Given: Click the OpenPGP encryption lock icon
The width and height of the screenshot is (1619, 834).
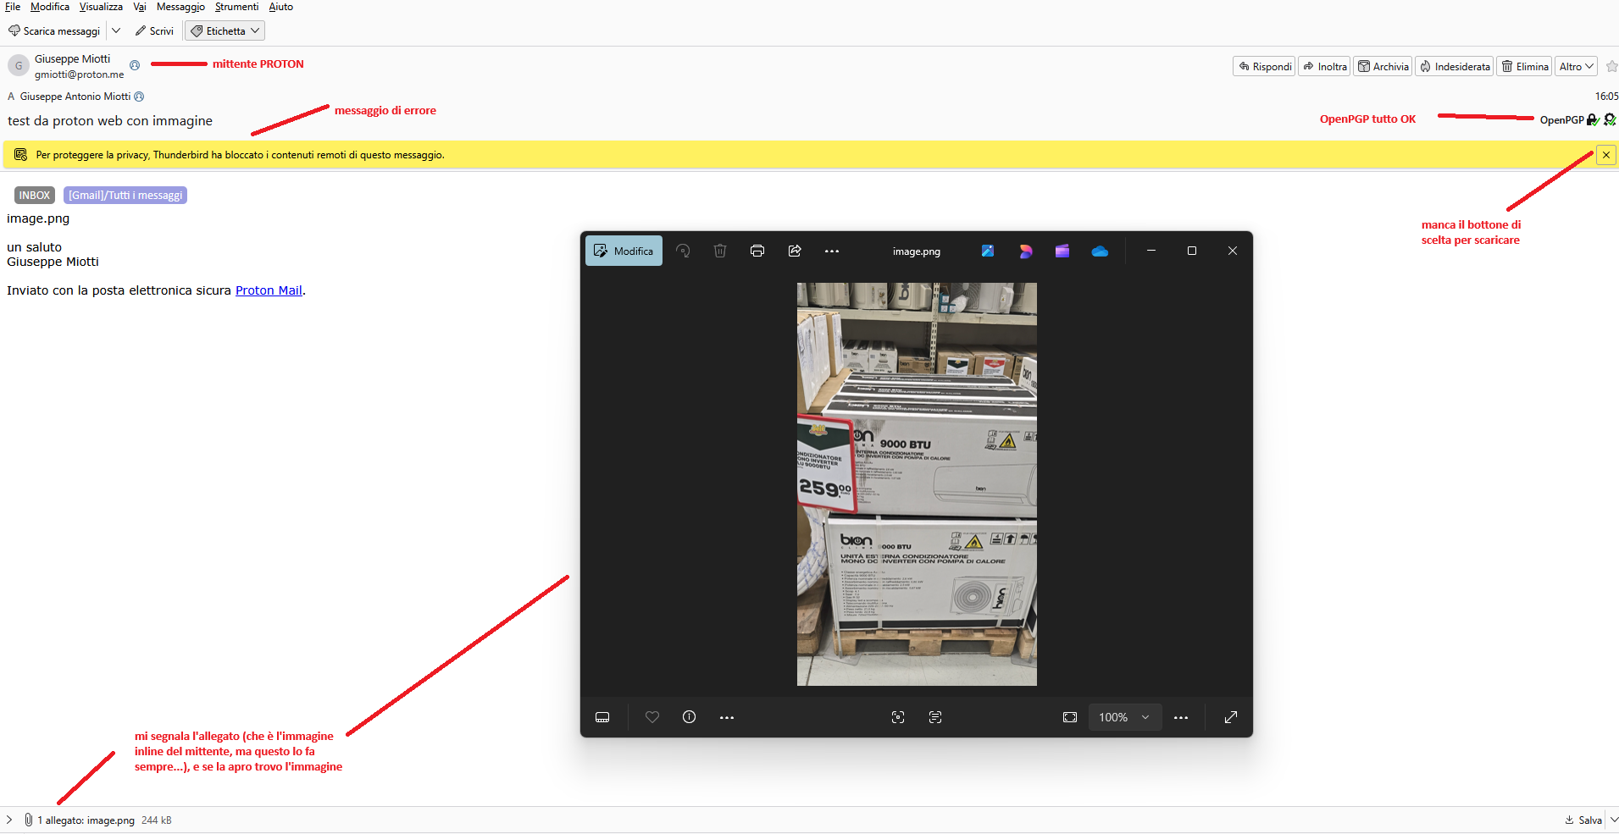Looking at the screenshot, I should pyautogui.click(x=1593, y=120).
